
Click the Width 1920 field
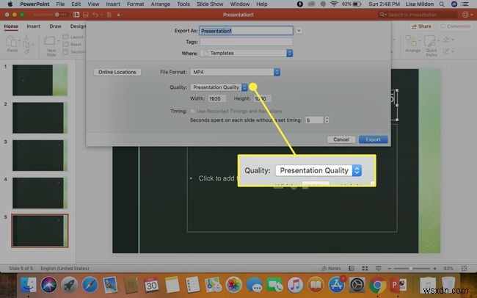tap(217, 98)
